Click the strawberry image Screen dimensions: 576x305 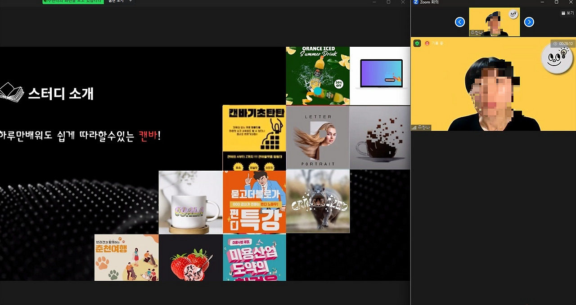[x=191, y=257]
